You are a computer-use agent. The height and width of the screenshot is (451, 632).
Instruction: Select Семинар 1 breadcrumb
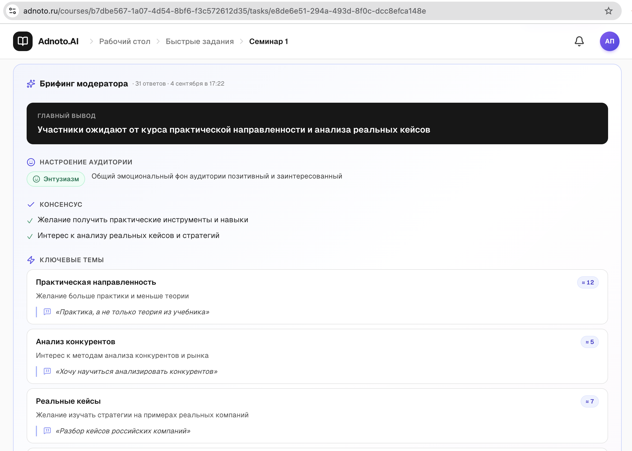tap(268, 41)
